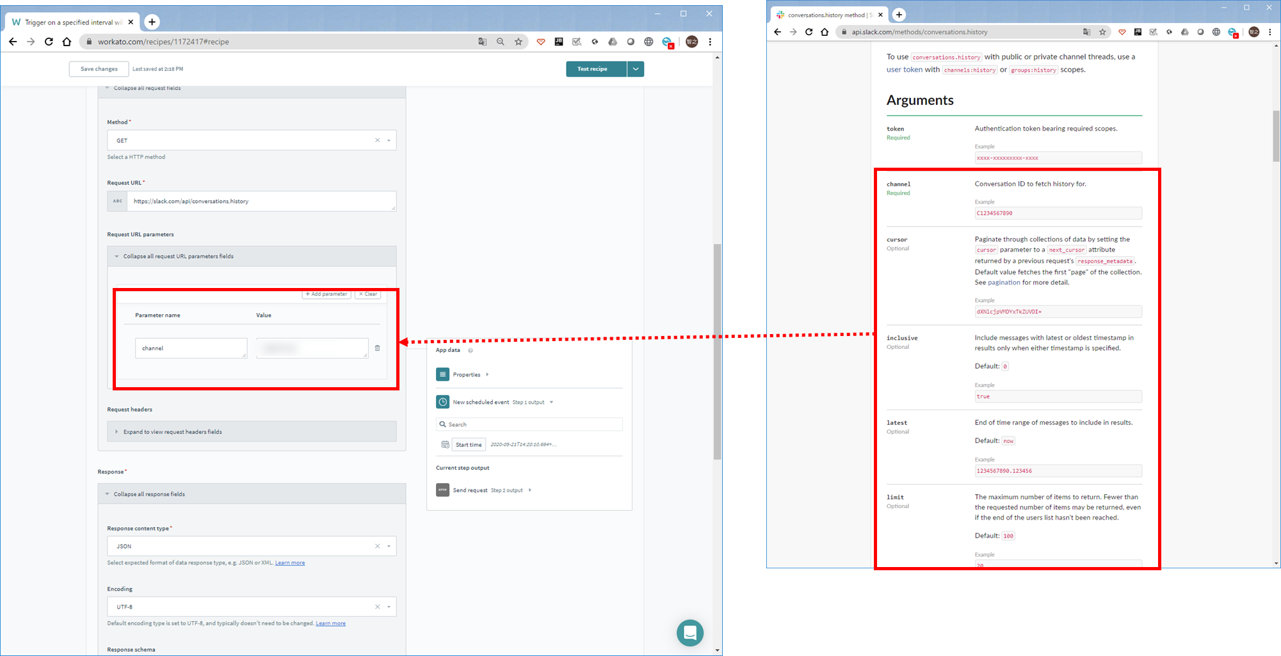The image size is (1281, 656).
Task: Go back in the Workato browser window
Action: click(13, 42)
